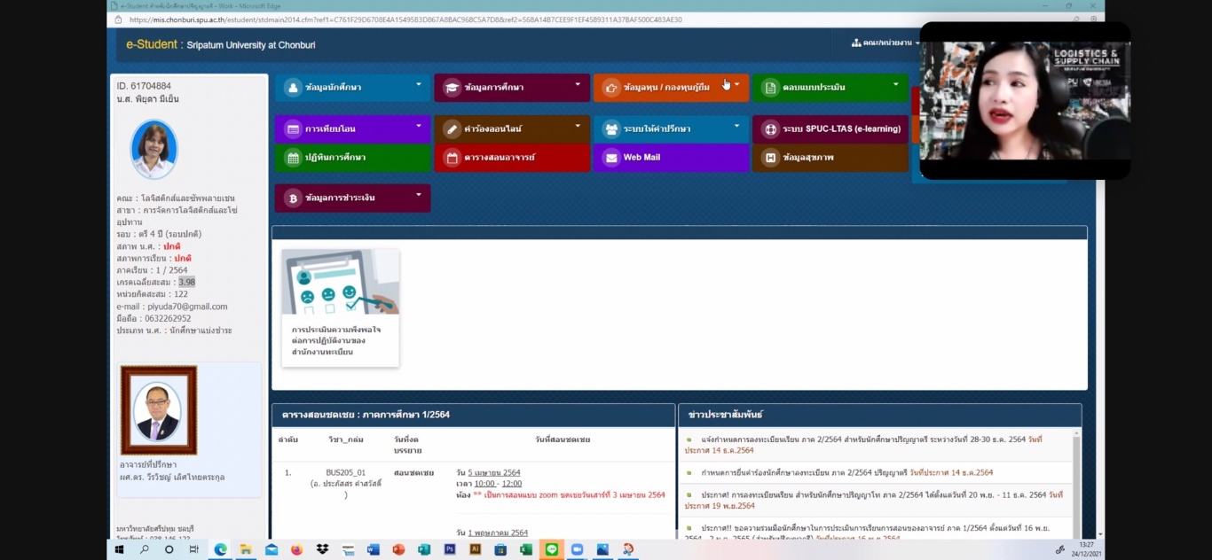This screenshot has width=1212, height=560.
Task: Open PowerPoint from the taskbar
Action: coord(398,549)
